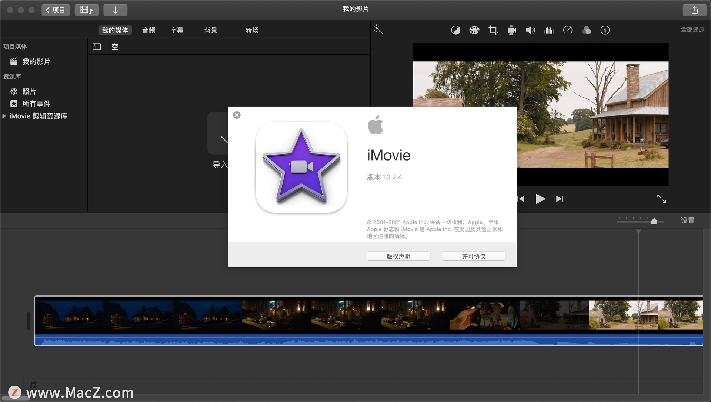Click the stabilization icon in toolbar
Viewport: 711px width, 402px height.
511,31
